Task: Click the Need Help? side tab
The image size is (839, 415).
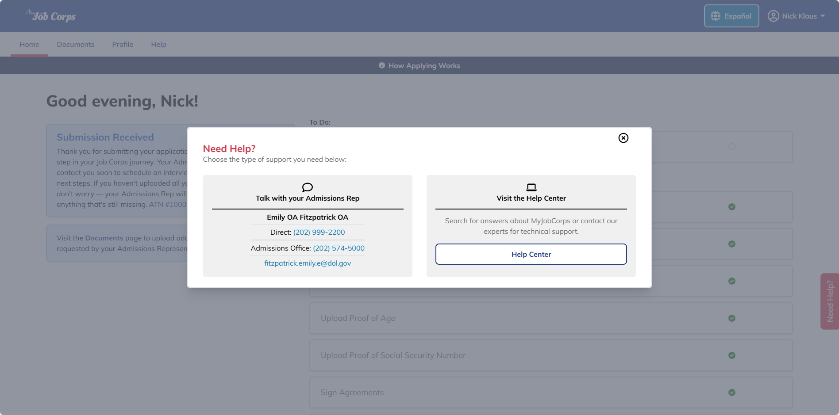Action: (830, 301)
